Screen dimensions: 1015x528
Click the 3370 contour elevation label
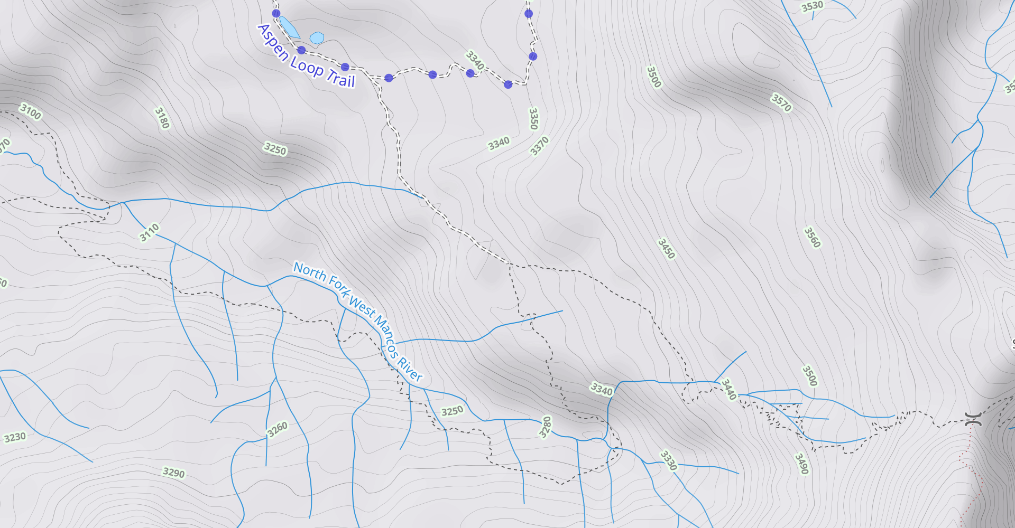pyautogui.click(x=540, y=146)
